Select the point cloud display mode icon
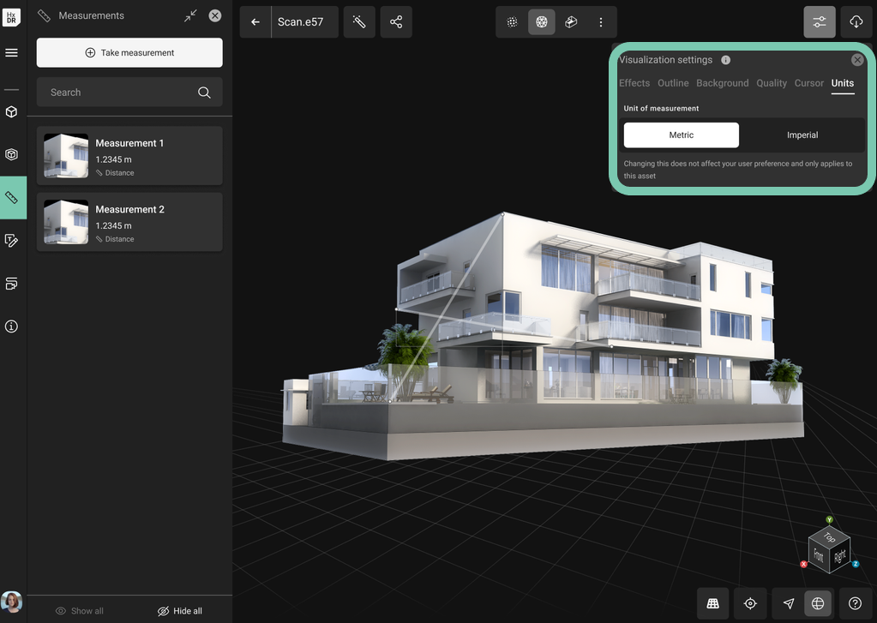Viewport: 877px width, 623px height. [513, 22]
